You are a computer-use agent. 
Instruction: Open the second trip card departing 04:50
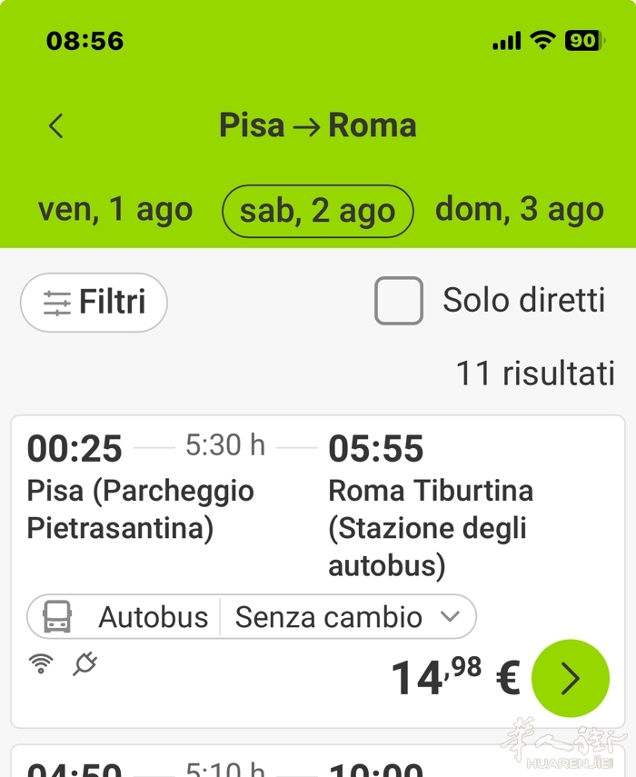(x=318, y=761)
